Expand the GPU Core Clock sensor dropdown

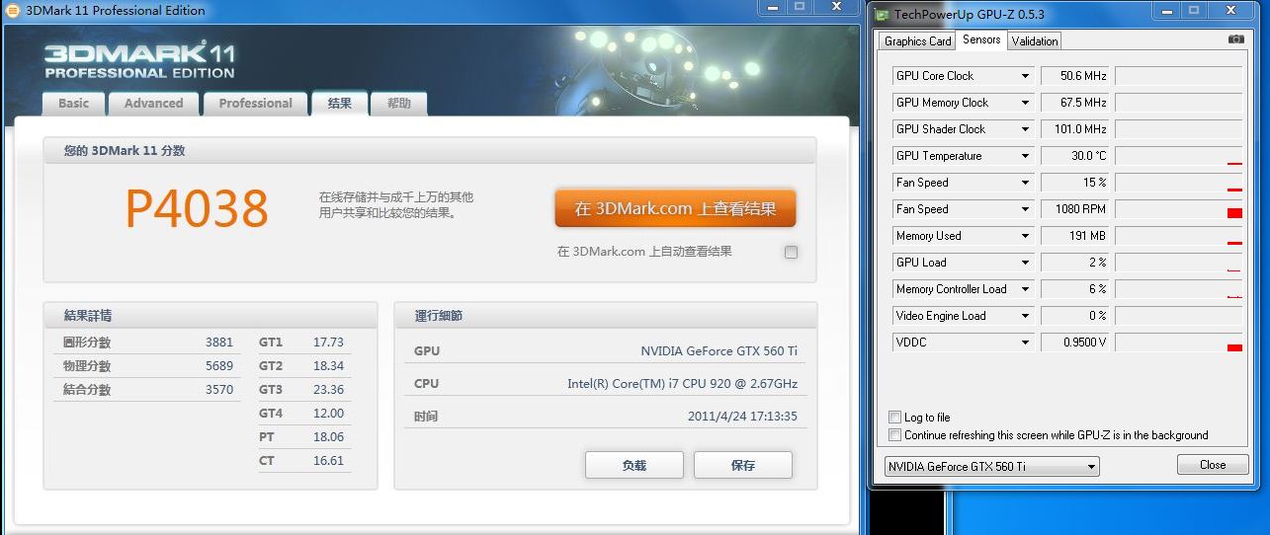pos(1025,76)
